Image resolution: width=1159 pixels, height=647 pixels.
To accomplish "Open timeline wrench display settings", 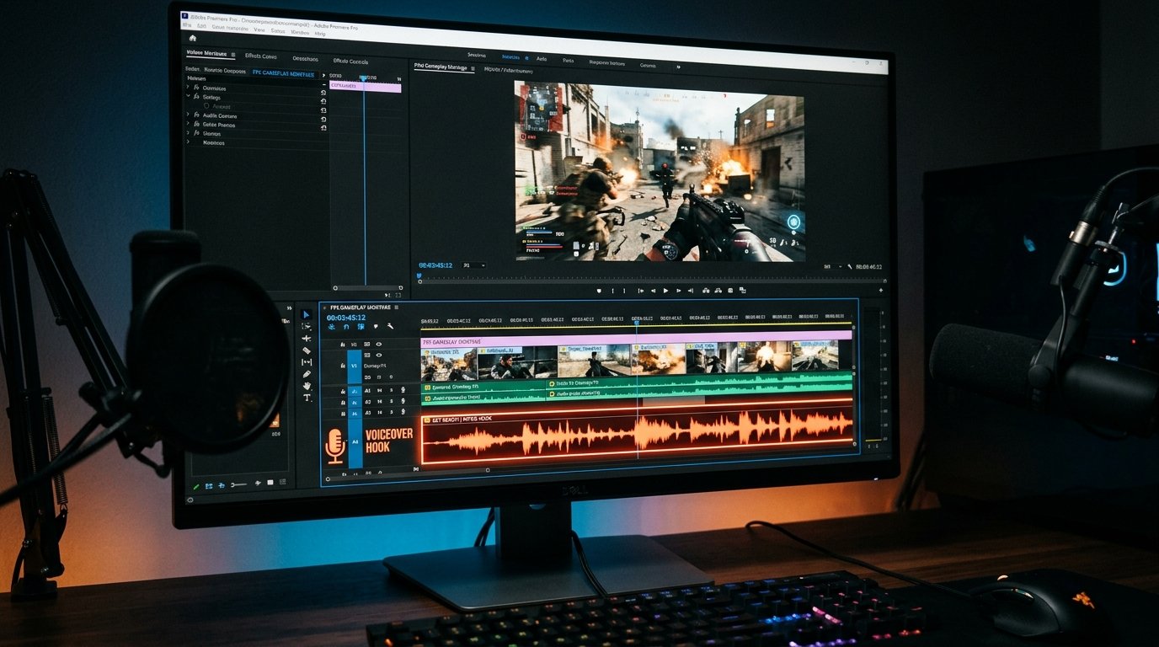I will [x=390, y=326].
